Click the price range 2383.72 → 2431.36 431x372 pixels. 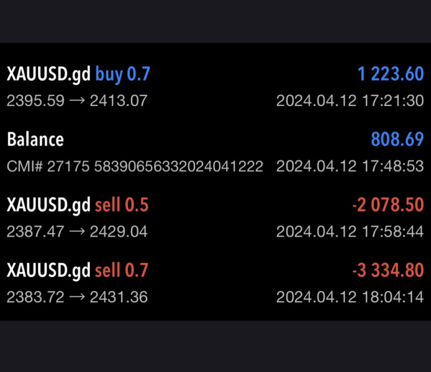77,297
